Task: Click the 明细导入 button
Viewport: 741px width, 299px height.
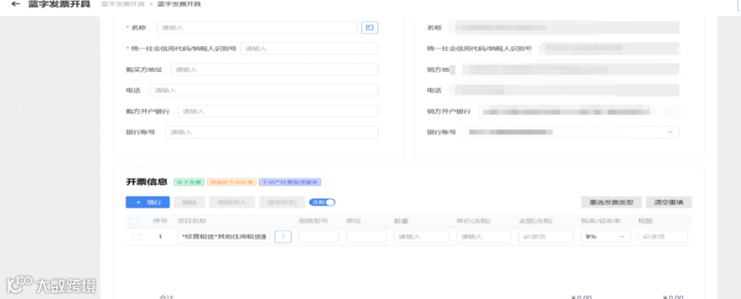Action: click(x=232, y=202)
